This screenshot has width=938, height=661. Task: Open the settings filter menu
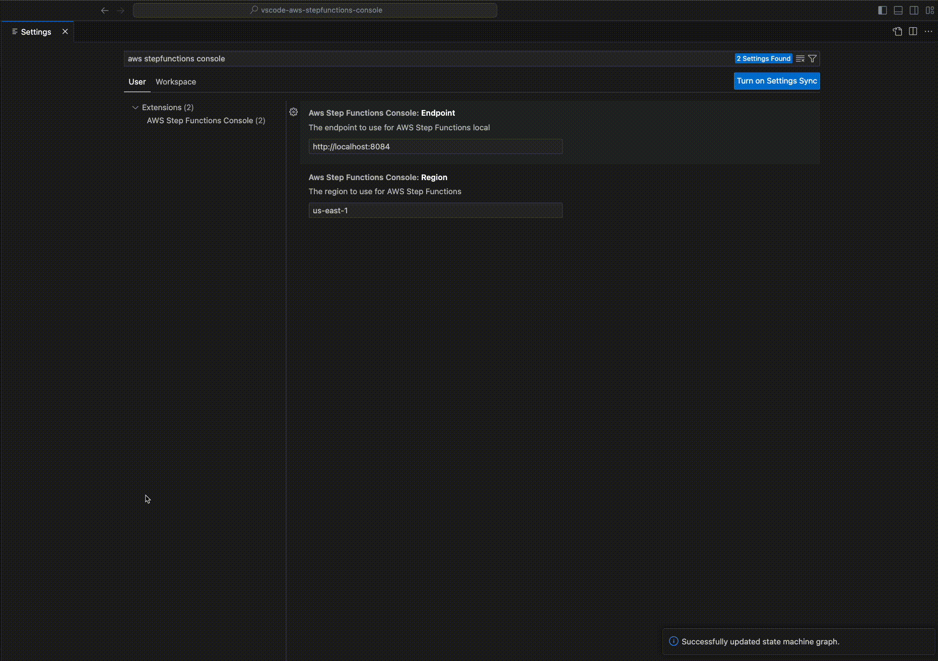pyautogui.click(x=812, y=58)
